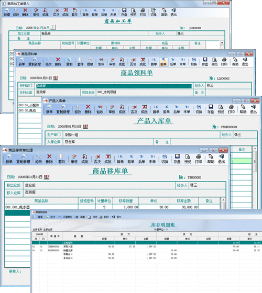
Task: Click 验收 icon in 产品入库单 toolbar
Action: [x=100, y=109]
